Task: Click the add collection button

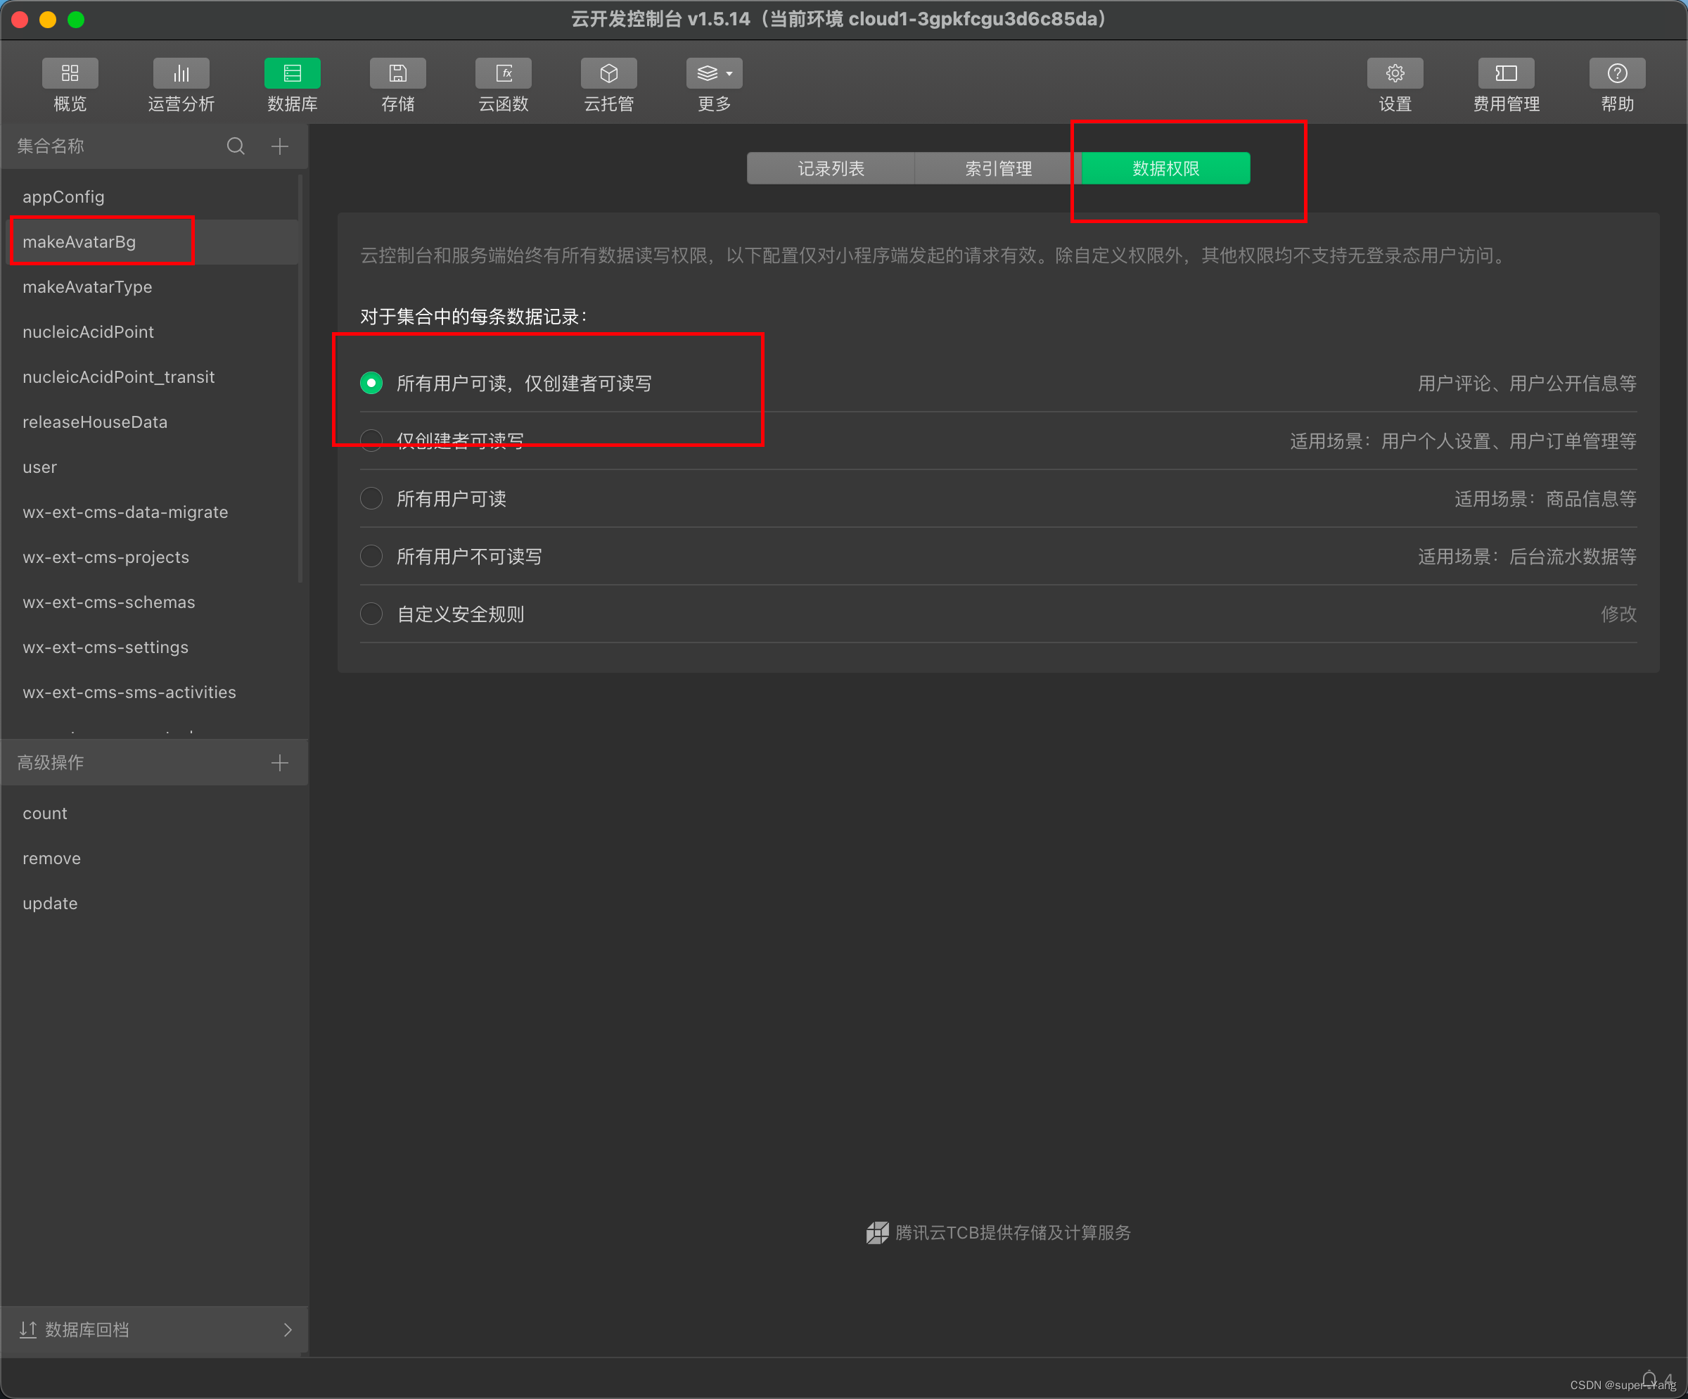Action: (279, 147)
